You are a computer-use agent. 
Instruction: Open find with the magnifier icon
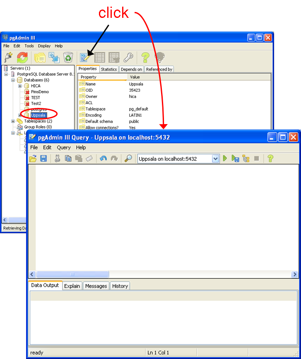[x=128, y=159]
